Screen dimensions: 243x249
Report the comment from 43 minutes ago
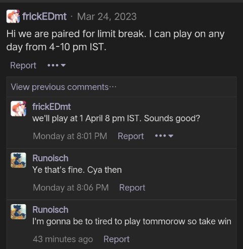tap(117, 239)
